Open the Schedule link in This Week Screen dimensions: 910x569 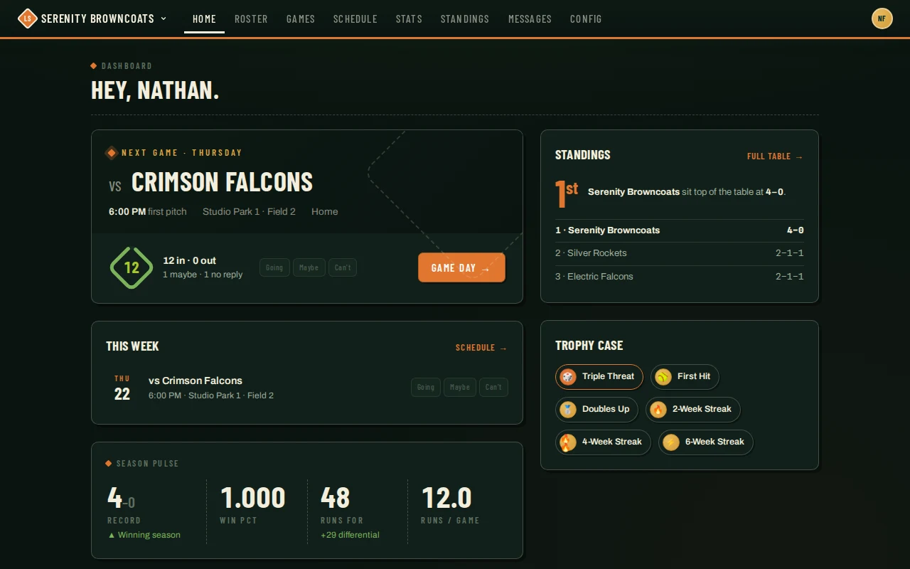point(481,348)
